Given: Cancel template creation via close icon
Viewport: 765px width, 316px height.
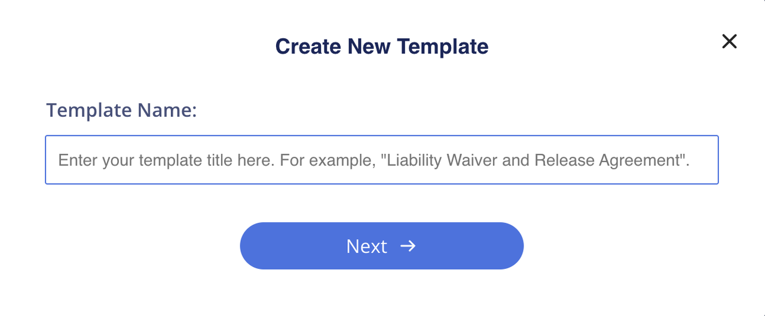Looking at the screenshot, I should (729, 41).
